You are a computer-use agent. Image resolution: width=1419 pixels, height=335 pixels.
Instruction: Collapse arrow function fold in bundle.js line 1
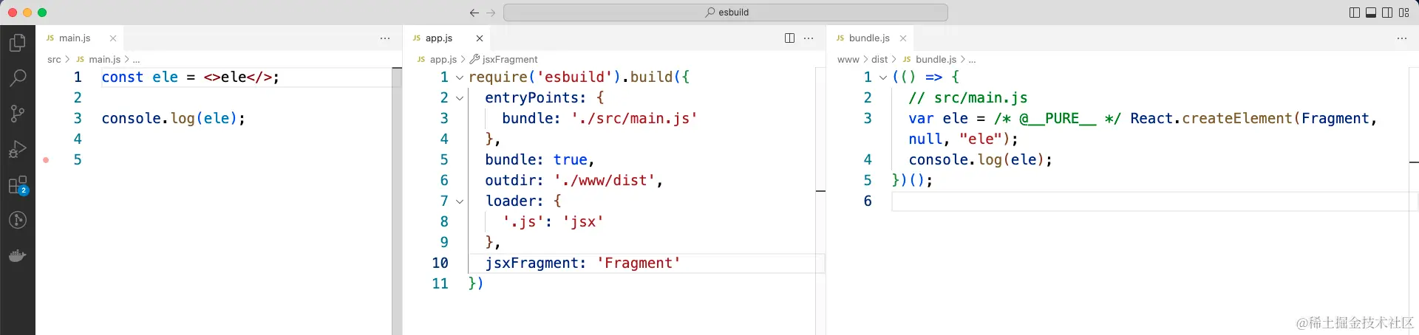882,77
